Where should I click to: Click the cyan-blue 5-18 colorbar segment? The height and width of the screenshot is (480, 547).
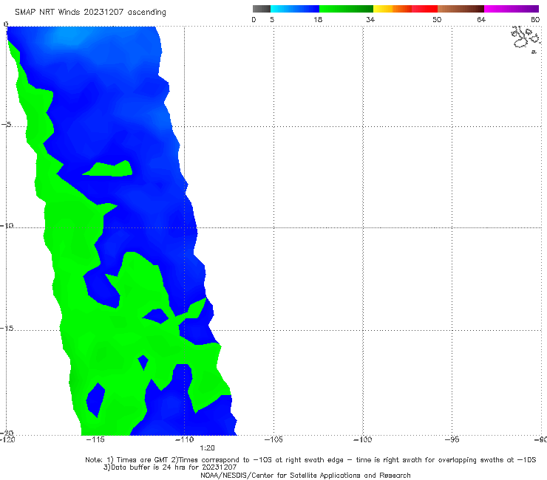[x=295, y=9]
